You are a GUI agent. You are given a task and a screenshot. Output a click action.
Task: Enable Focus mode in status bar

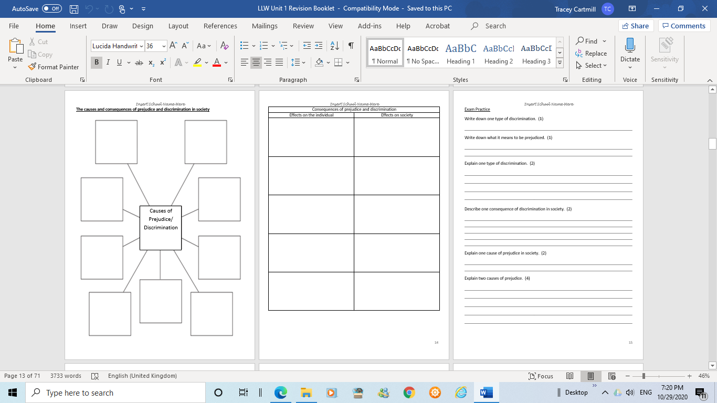(x=541, y=376)
